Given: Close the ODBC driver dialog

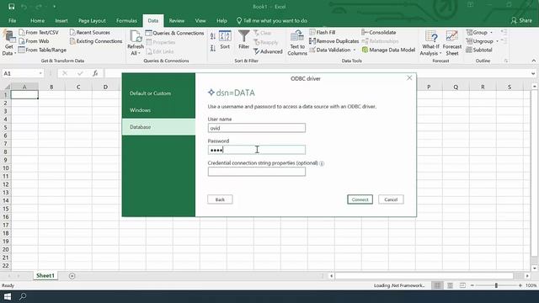Looking at the screenshot, I should [x=409, y=78].
